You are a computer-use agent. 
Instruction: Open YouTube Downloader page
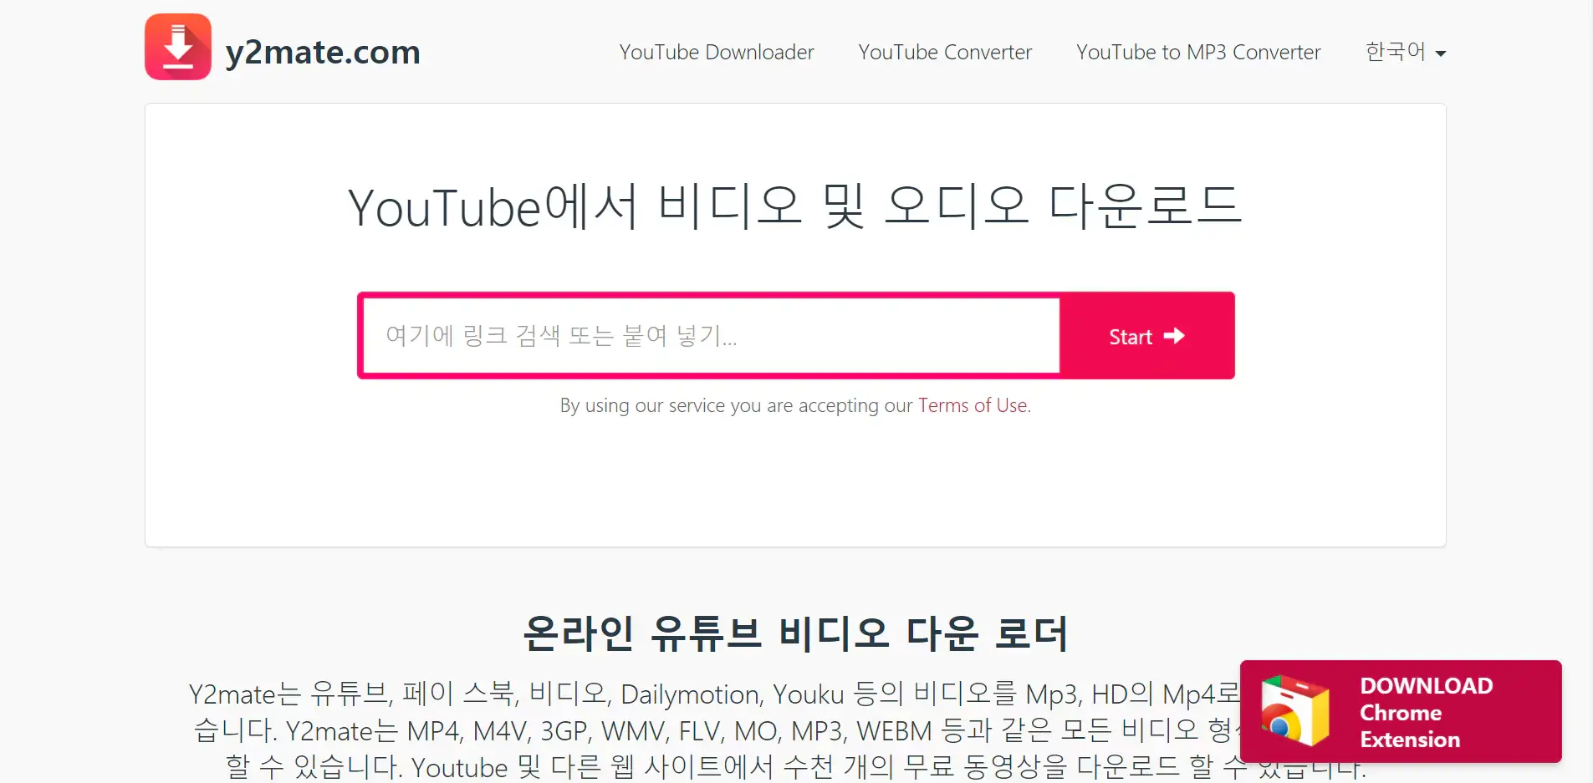[717, 52]
